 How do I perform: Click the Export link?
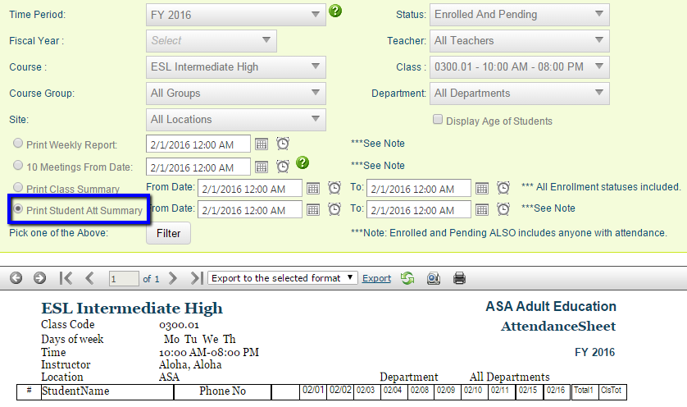[x=376, y=278]
